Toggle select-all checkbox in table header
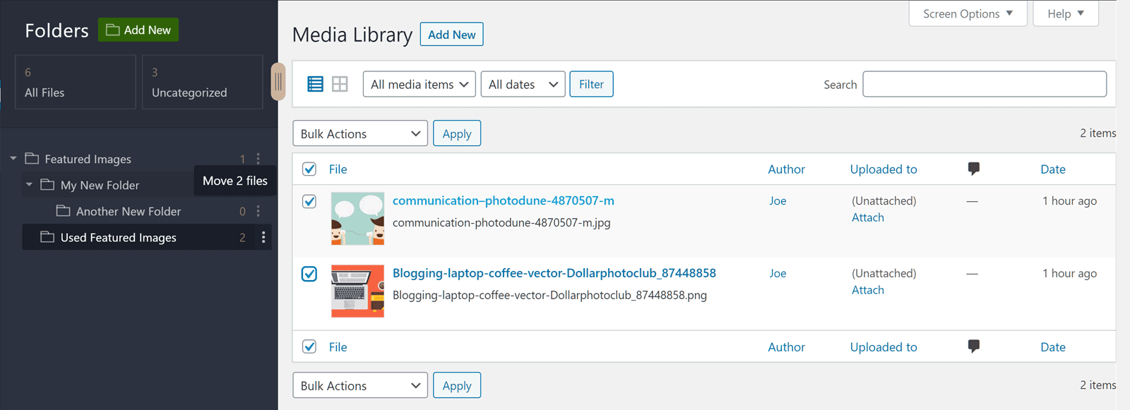The height and width of the screenshot is (410, 1130). (309, 169)
